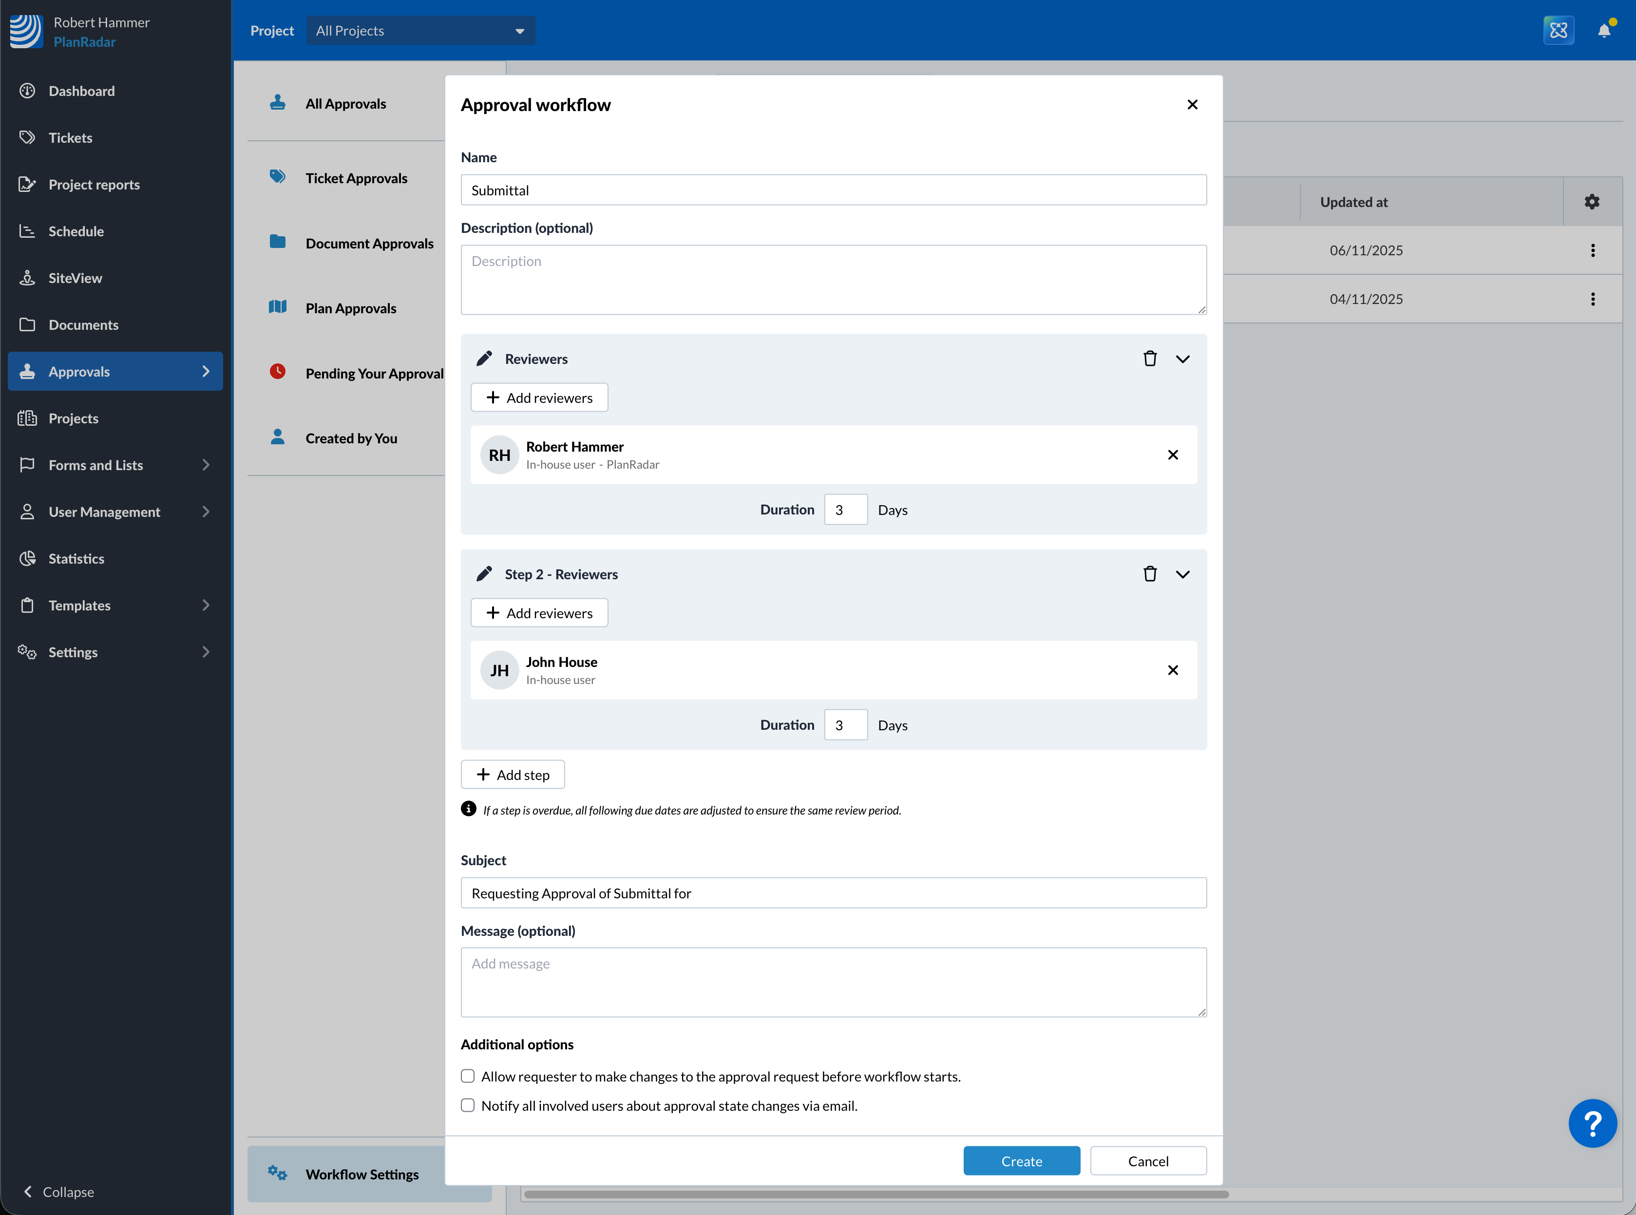The height and width of the screenshot is (1215, 1636).
Task: Delete Step 2 using its trash icon
Action: pos(1150,574)
